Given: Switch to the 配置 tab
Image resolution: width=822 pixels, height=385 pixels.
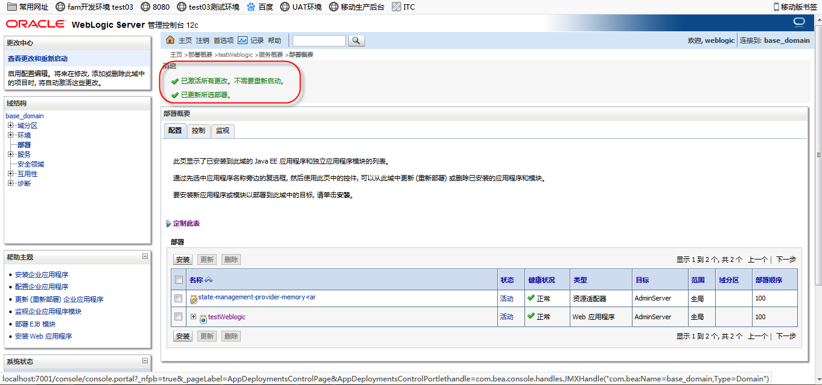Looking at the screenshot, I should (175, 130).
